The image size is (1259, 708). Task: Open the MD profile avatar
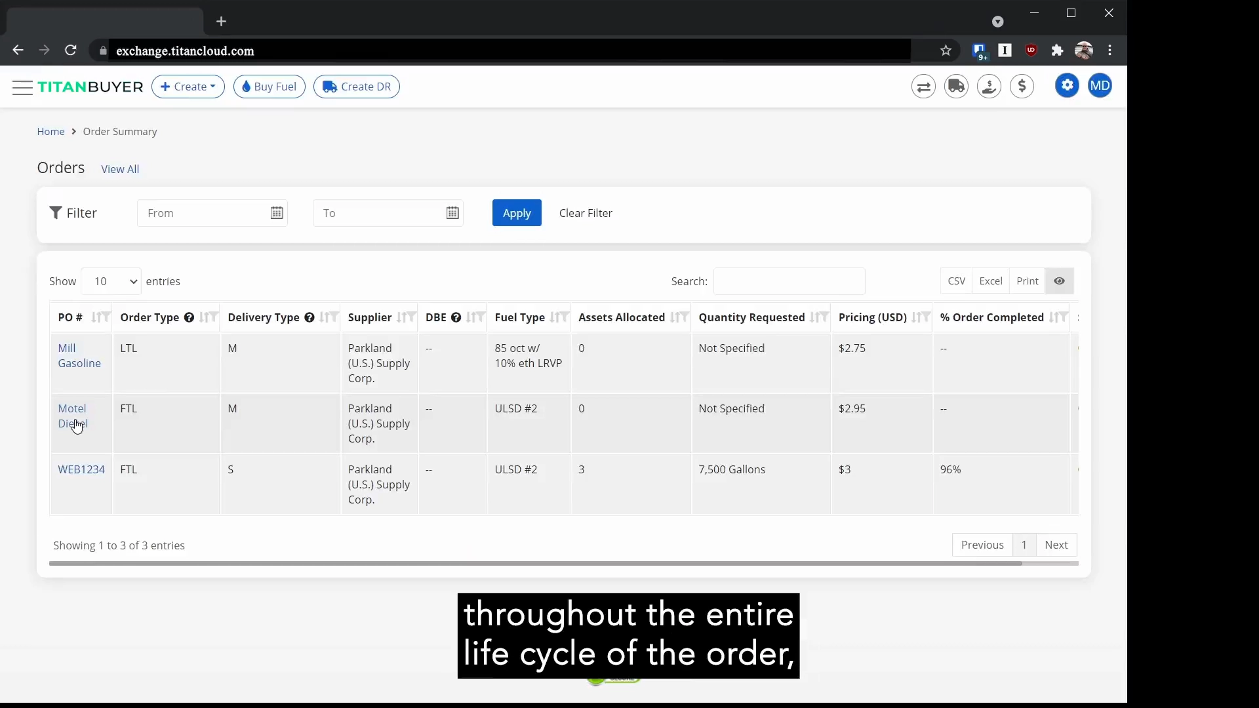pyautogui.click(x=1102, y=85)
